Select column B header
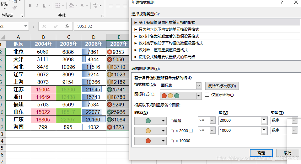 43,37
